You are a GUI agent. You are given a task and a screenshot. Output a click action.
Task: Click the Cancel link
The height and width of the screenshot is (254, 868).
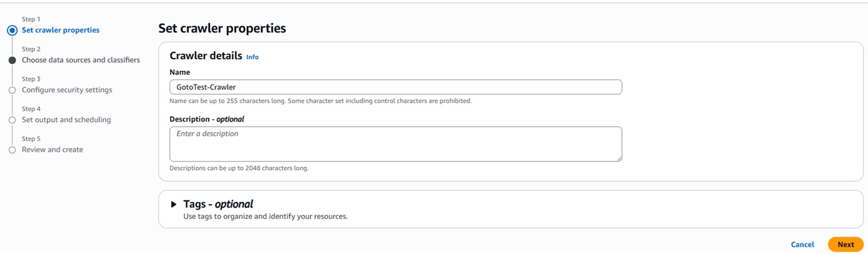tap(802, 244)
